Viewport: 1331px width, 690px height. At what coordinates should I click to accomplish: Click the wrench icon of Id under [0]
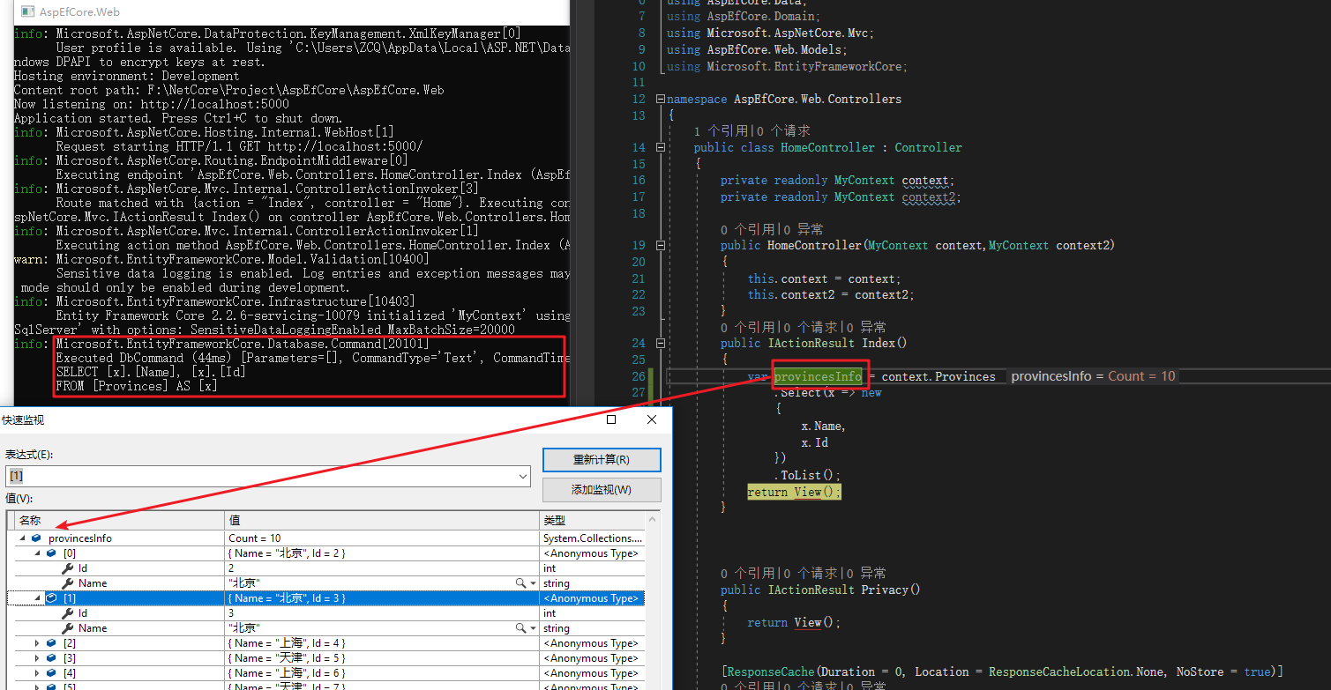click(67, 568)
